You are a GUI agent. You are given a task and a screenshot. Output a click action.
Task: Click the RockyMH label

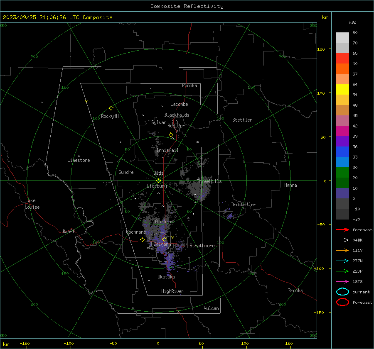click(110, 116)
